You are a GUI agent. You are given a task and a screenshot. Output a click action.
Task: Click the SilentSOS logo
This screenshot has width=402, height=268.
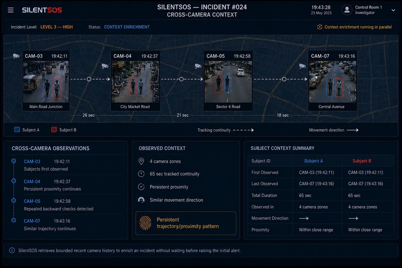(42, 10)
